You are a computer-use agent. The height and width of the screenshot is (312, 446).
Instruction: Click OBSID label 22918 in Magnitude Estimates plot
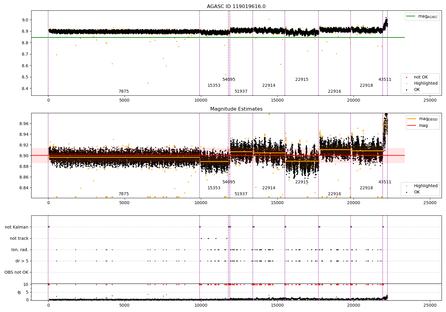point(366,188)
